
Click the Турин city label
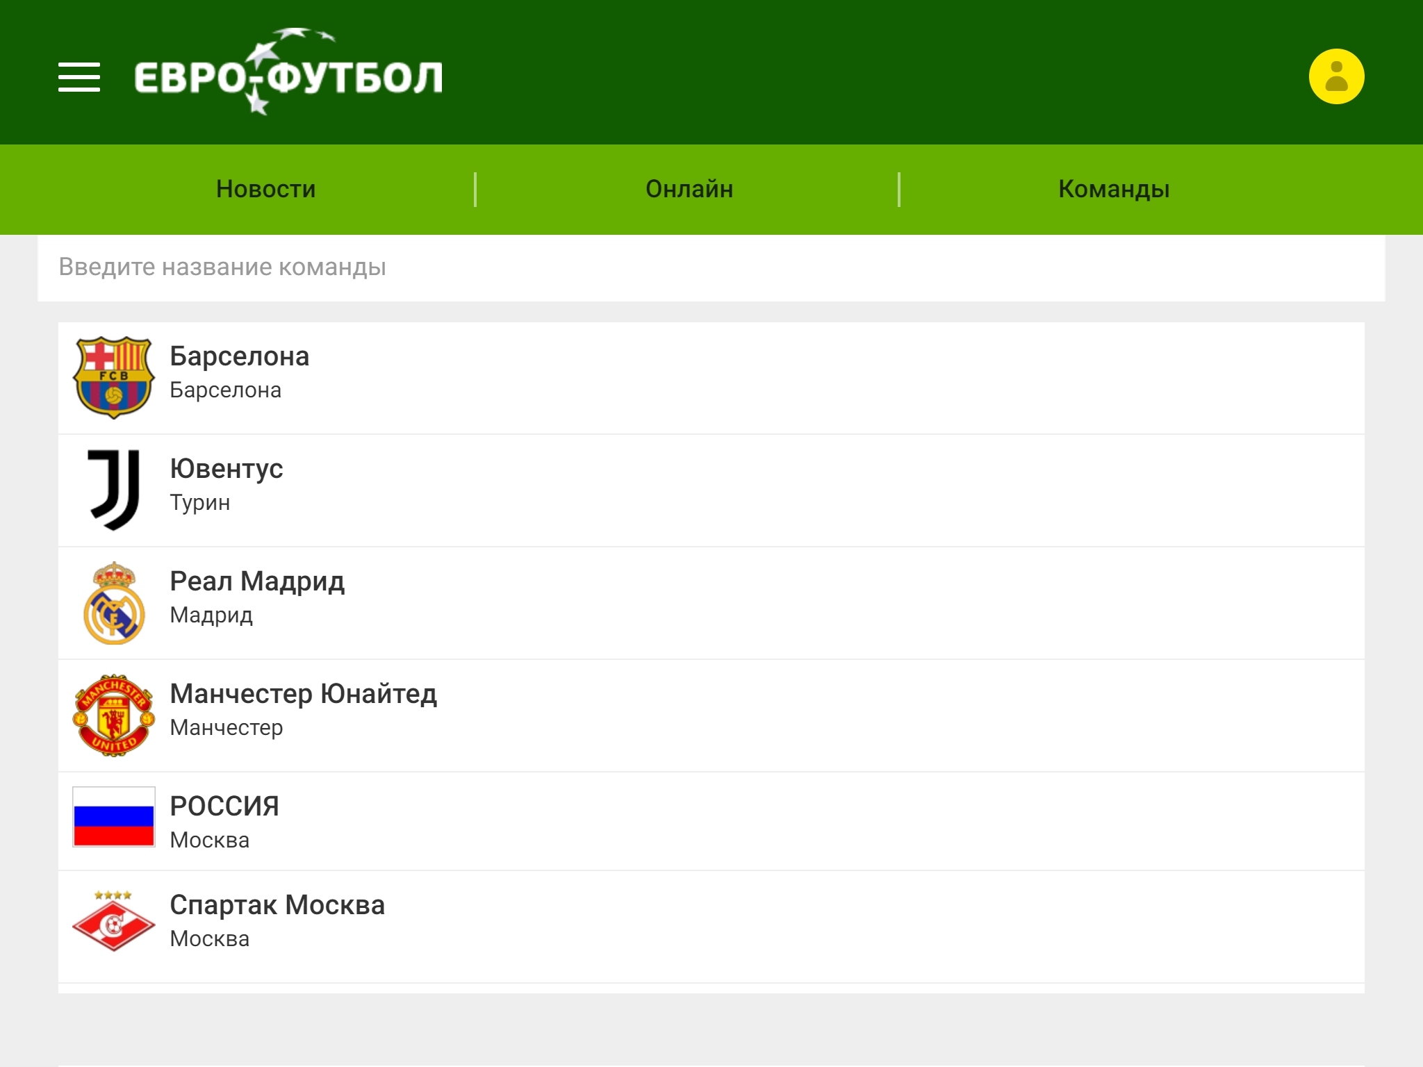[x=200, y=503]
